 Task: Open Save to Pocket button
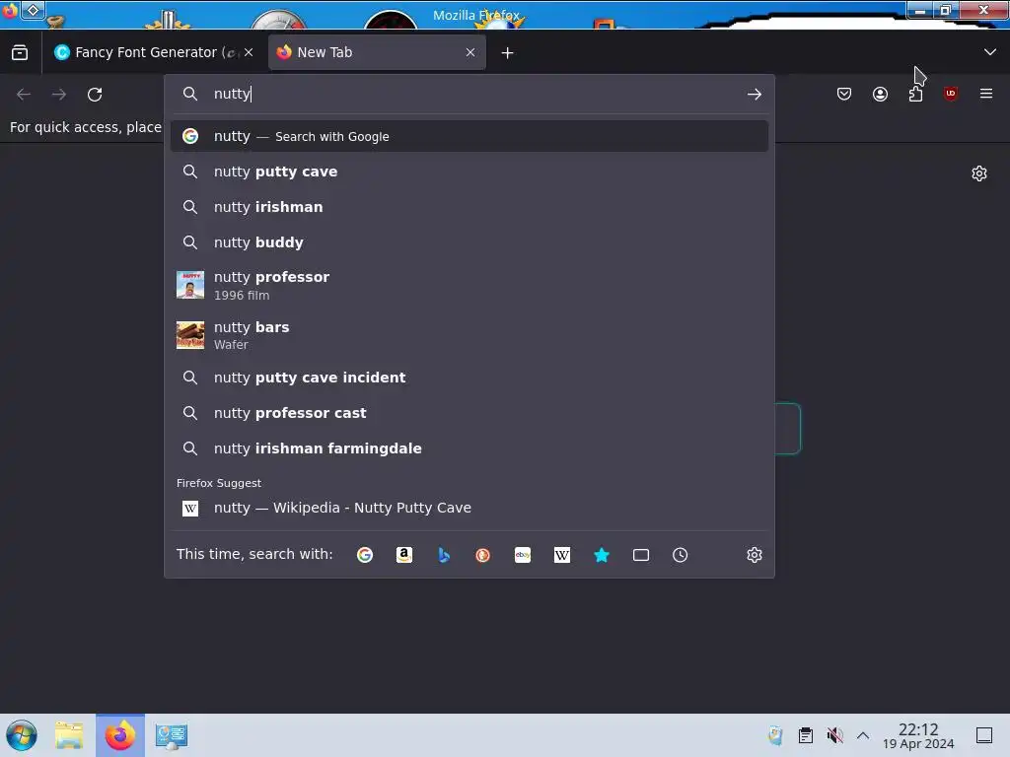coord(844,94)
